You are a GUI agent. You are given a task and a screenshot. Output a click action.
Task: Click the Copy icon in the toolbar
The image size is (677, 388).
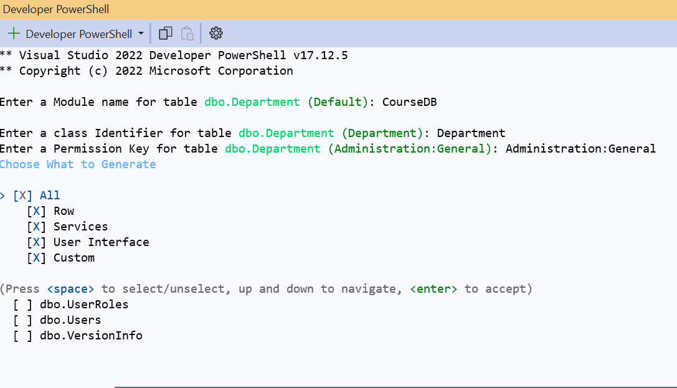click(165, 33)
